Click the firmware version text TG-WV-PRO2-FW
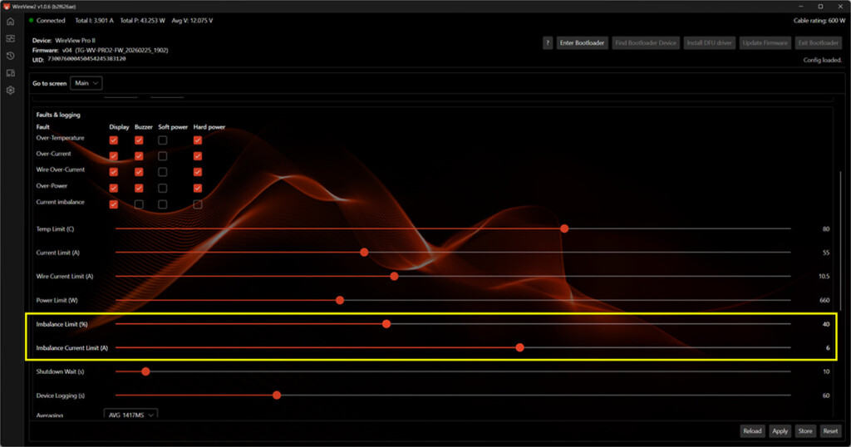 pos(121,50)
